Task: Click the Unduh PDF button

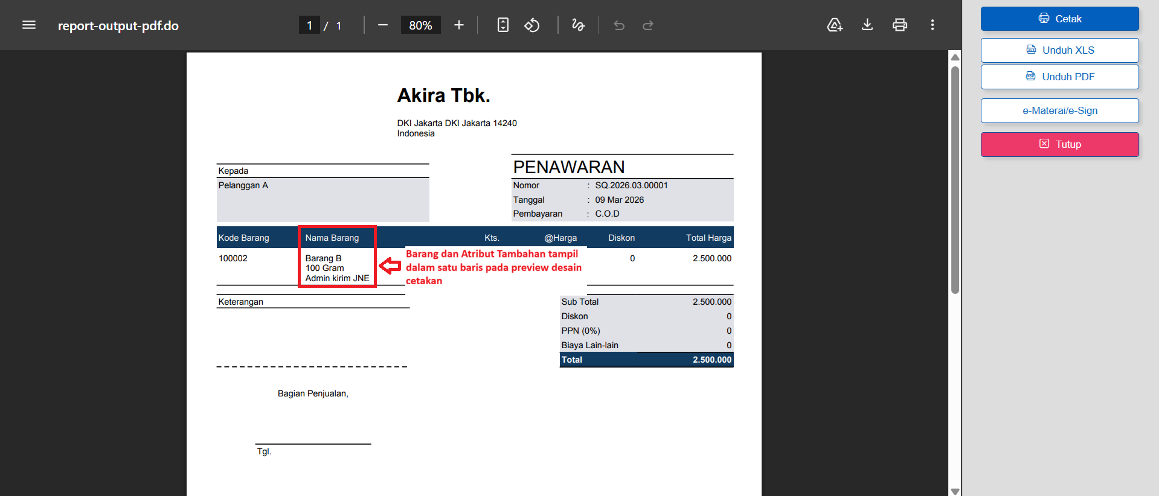Action: (x=1059, y=77)
